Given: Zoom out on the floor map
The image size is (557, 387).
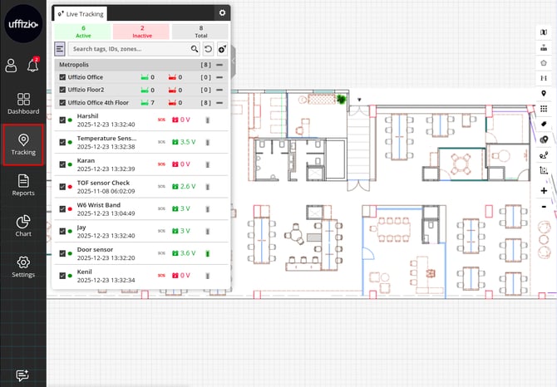Looking at the screenshot, I should coord(544,206).
